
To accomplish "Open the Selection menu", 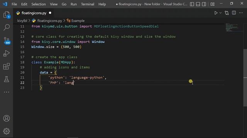I will pyautogui.click(x=39, y=4).
